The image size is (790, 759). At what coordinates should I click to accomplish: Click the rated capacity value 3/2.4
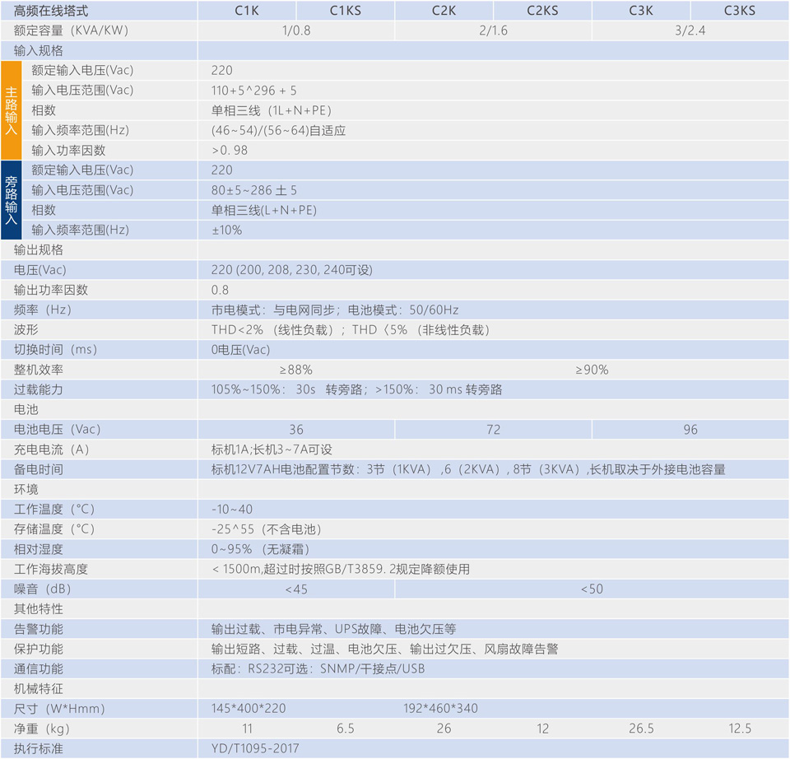pos(690,30)
